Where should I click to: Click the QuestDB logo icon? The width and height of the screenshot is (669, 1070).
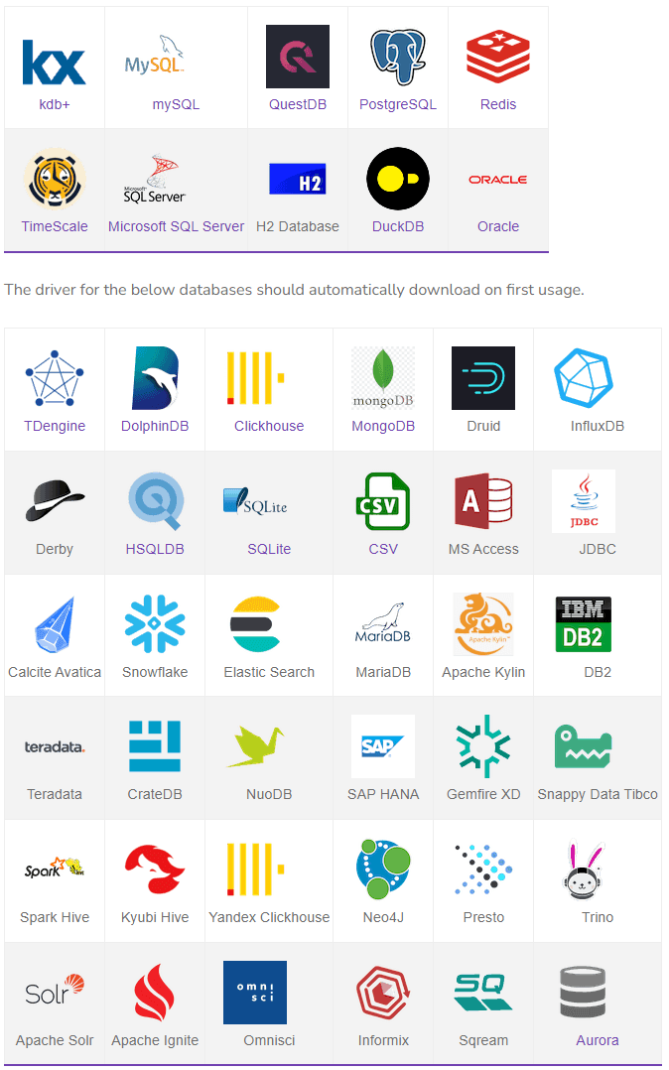298,57
